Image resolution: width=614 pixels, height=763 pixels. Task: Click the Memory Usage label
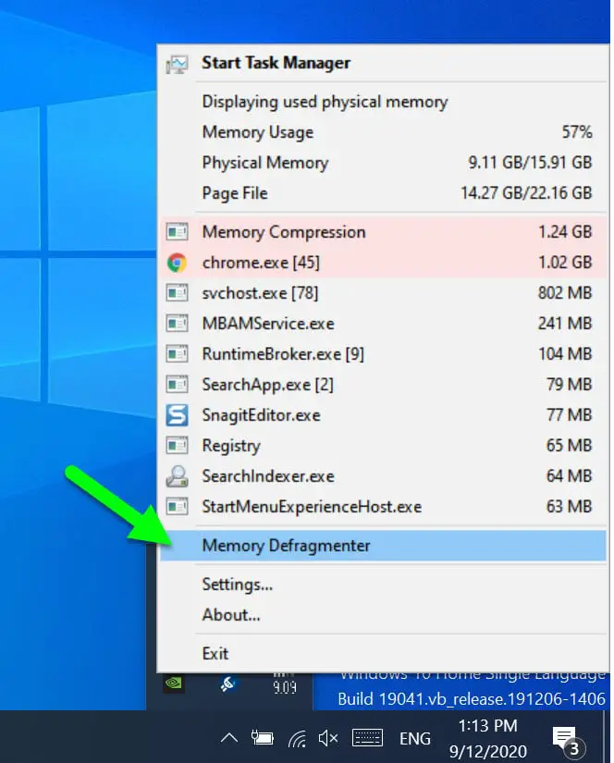coord(258,132)
